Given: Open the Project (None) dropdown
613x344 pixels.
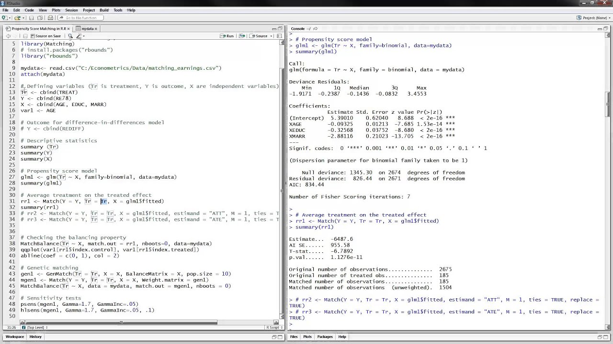Looking at the screenshot, I should [x=594, y=18].
